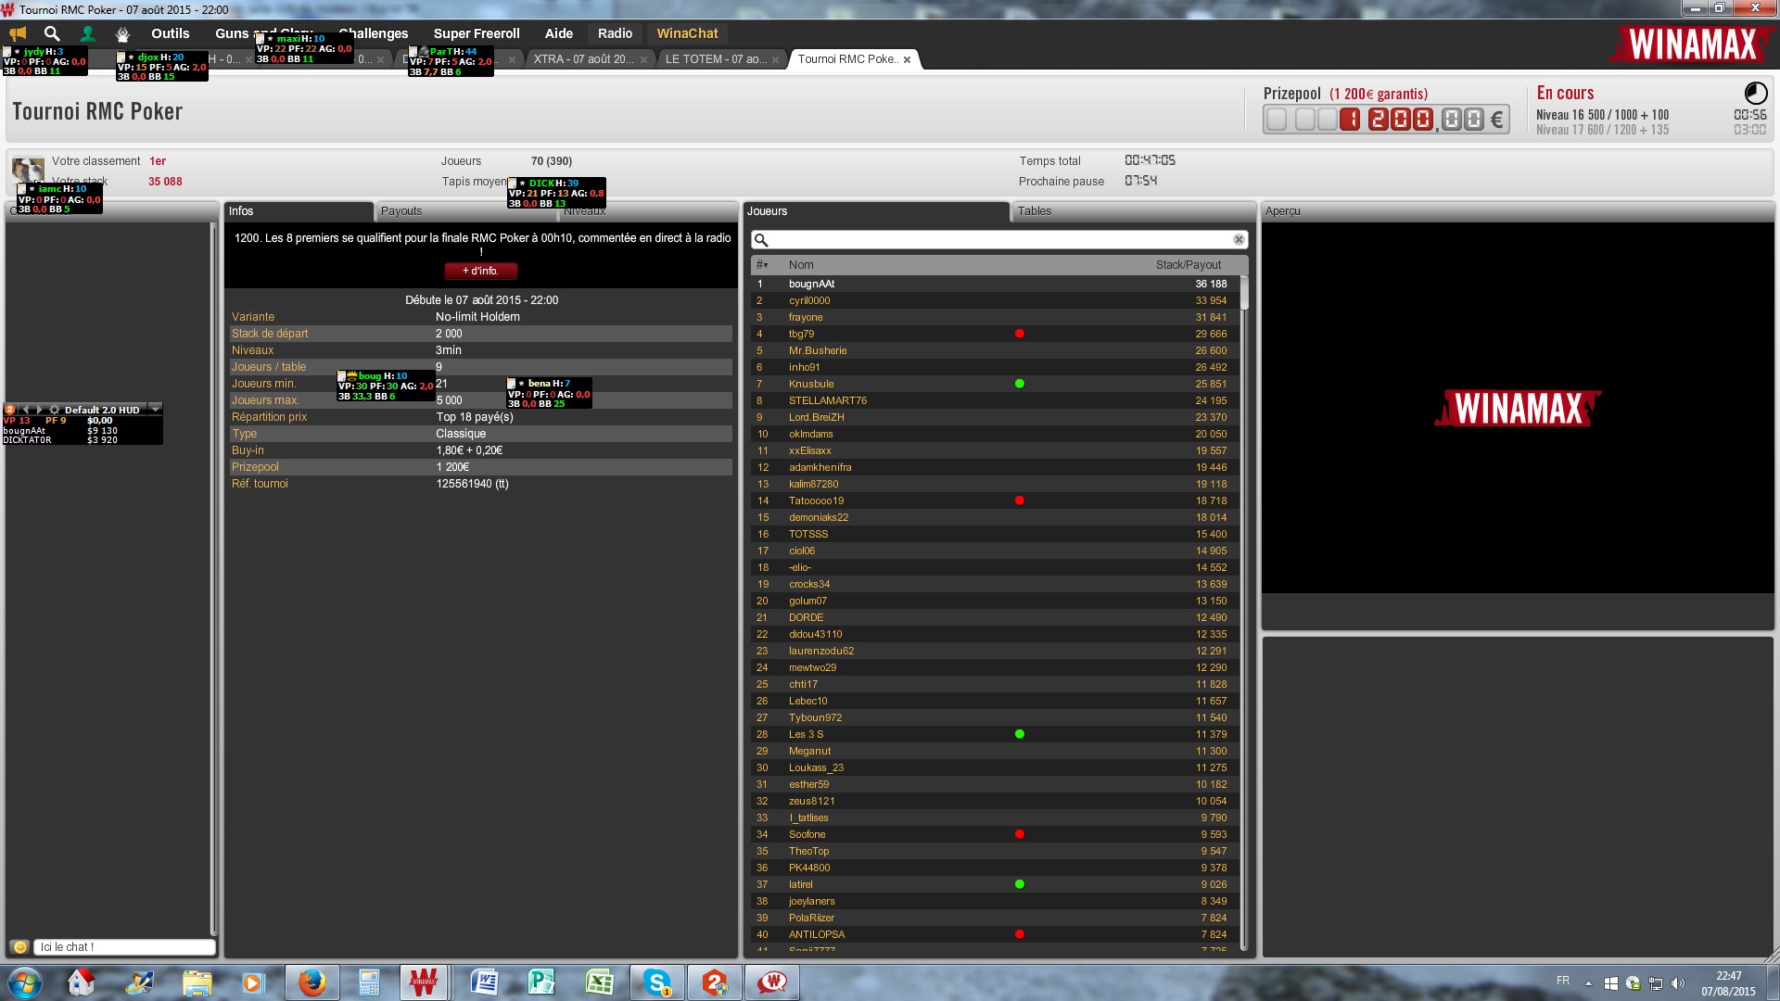Click the HUD next arrow icon
Image resolution: width=1780 pixels, height=1001 pixels.
click(40, 410)
